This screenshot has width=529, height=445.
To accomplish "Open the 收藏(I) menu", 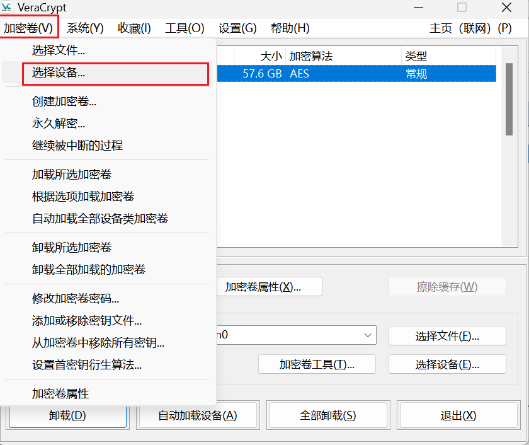I will pyautogui.click(x=134, y=28).
